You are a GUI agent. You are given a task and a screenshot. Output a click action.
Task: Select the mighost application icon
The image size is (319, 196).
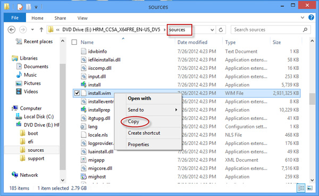[x=83, y=177]
